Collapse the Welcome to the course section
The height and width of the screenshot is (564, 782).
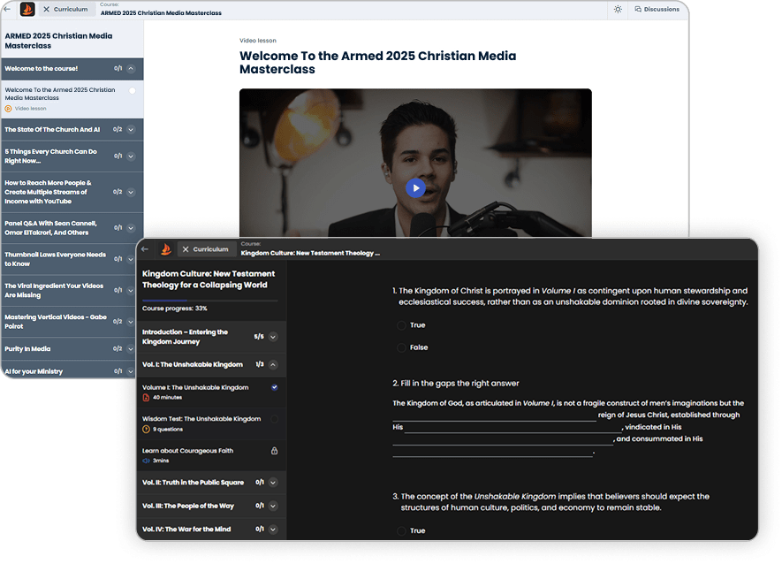131,68
